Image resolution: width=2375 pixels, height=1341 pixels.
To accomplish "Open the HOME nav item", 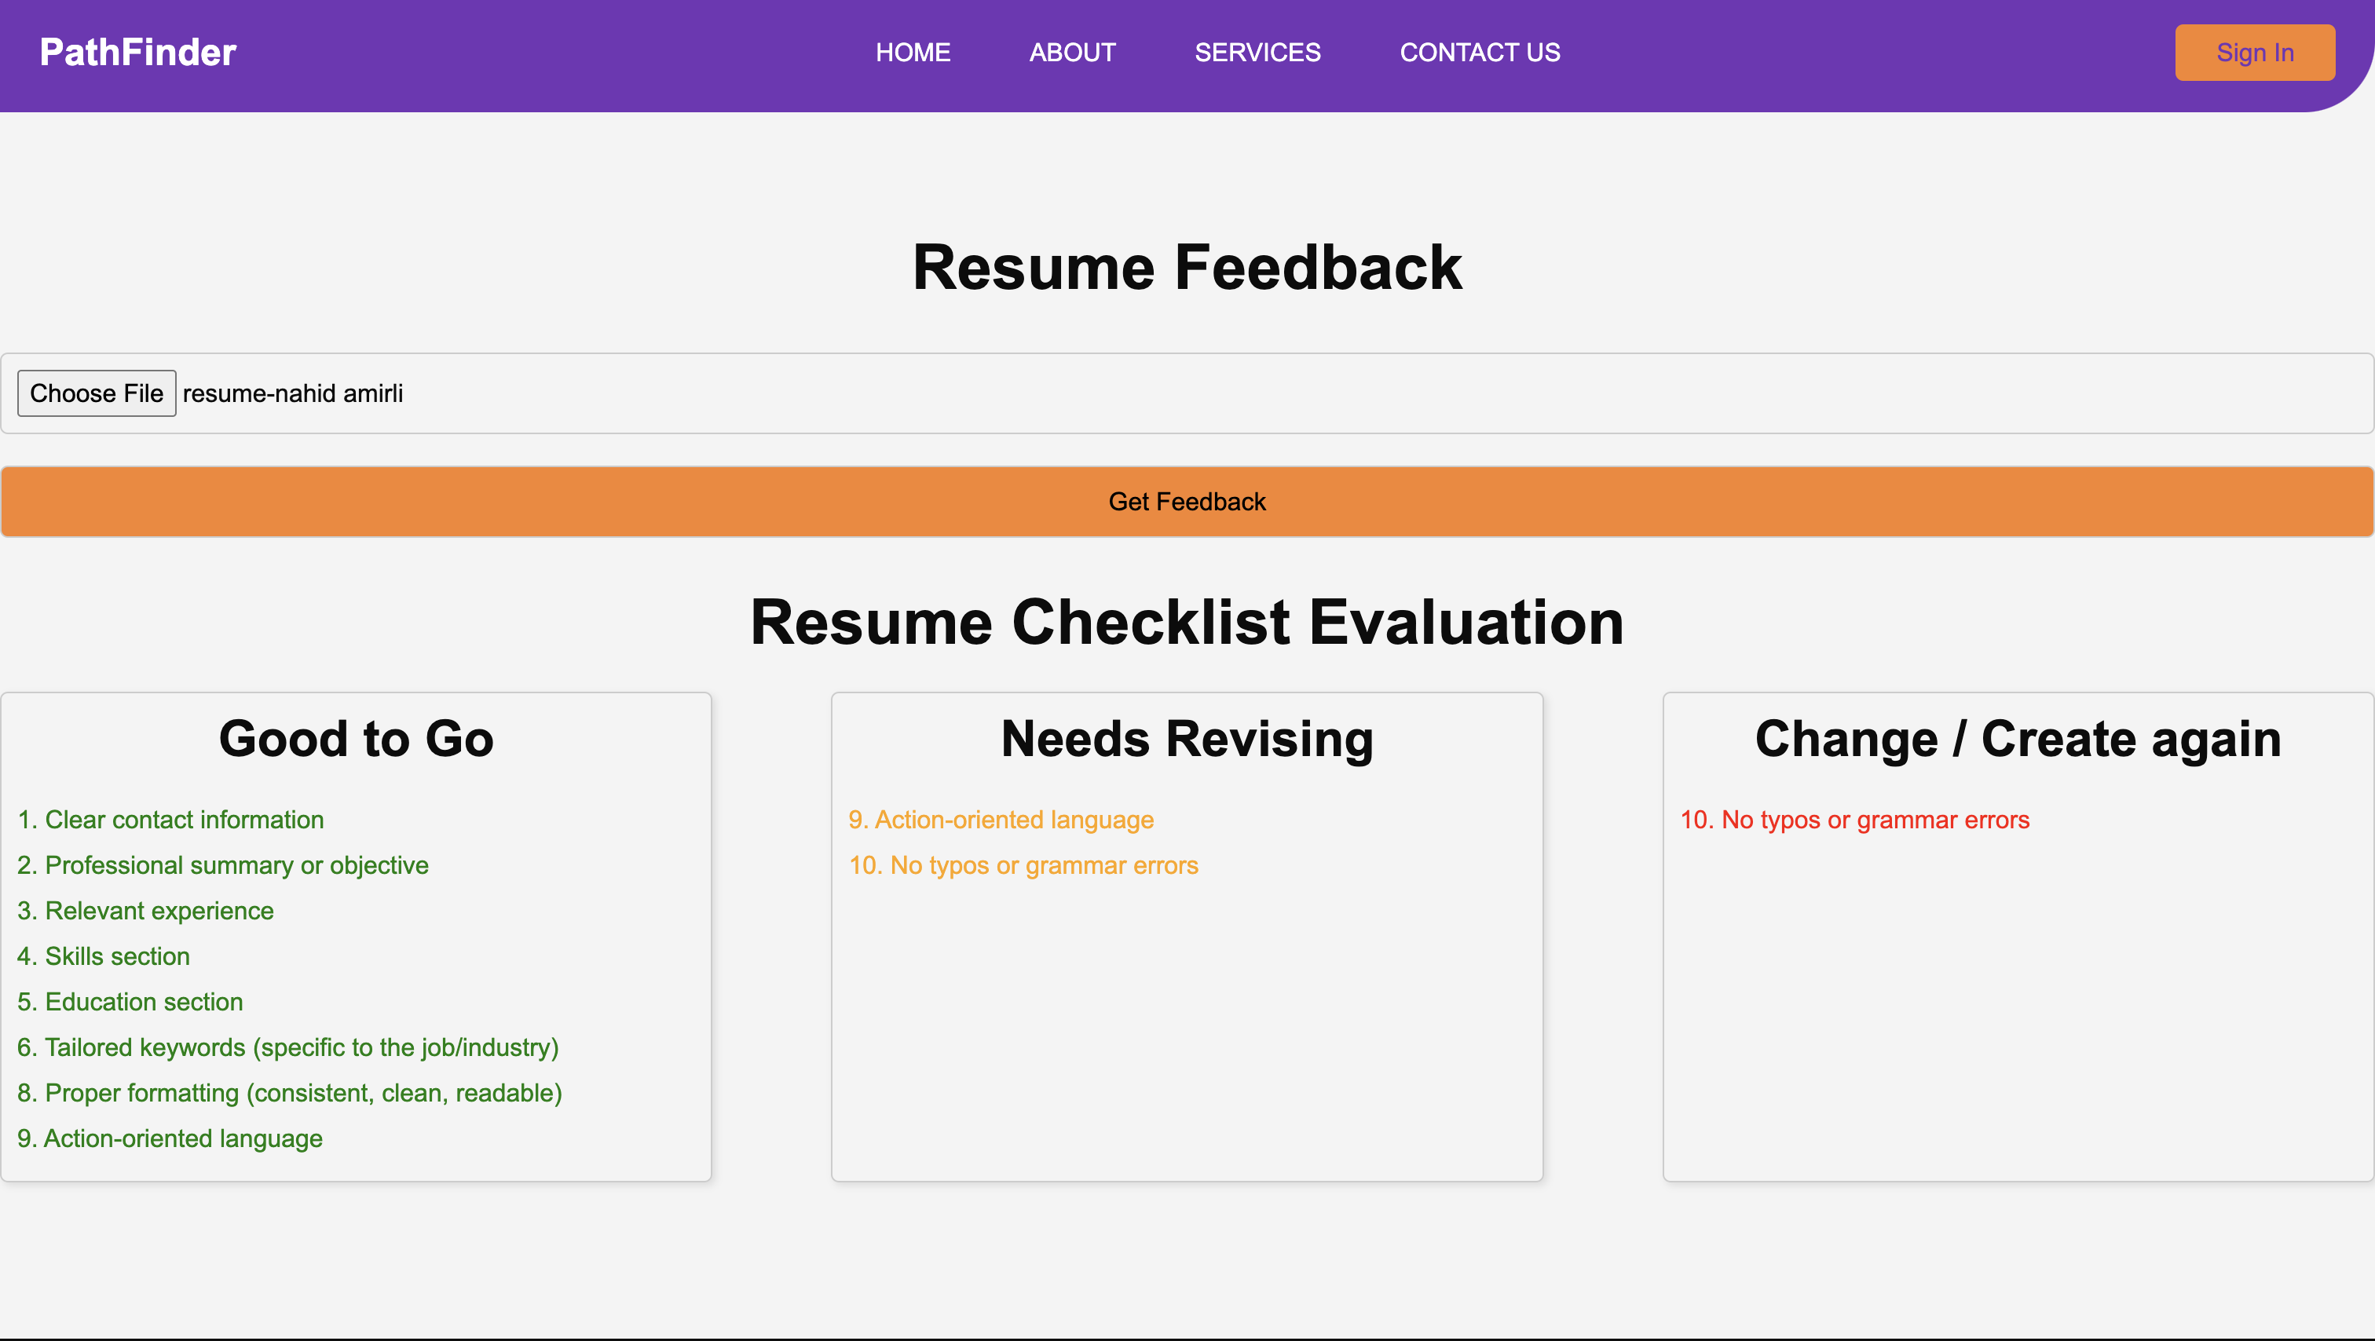I will (913, 53).
